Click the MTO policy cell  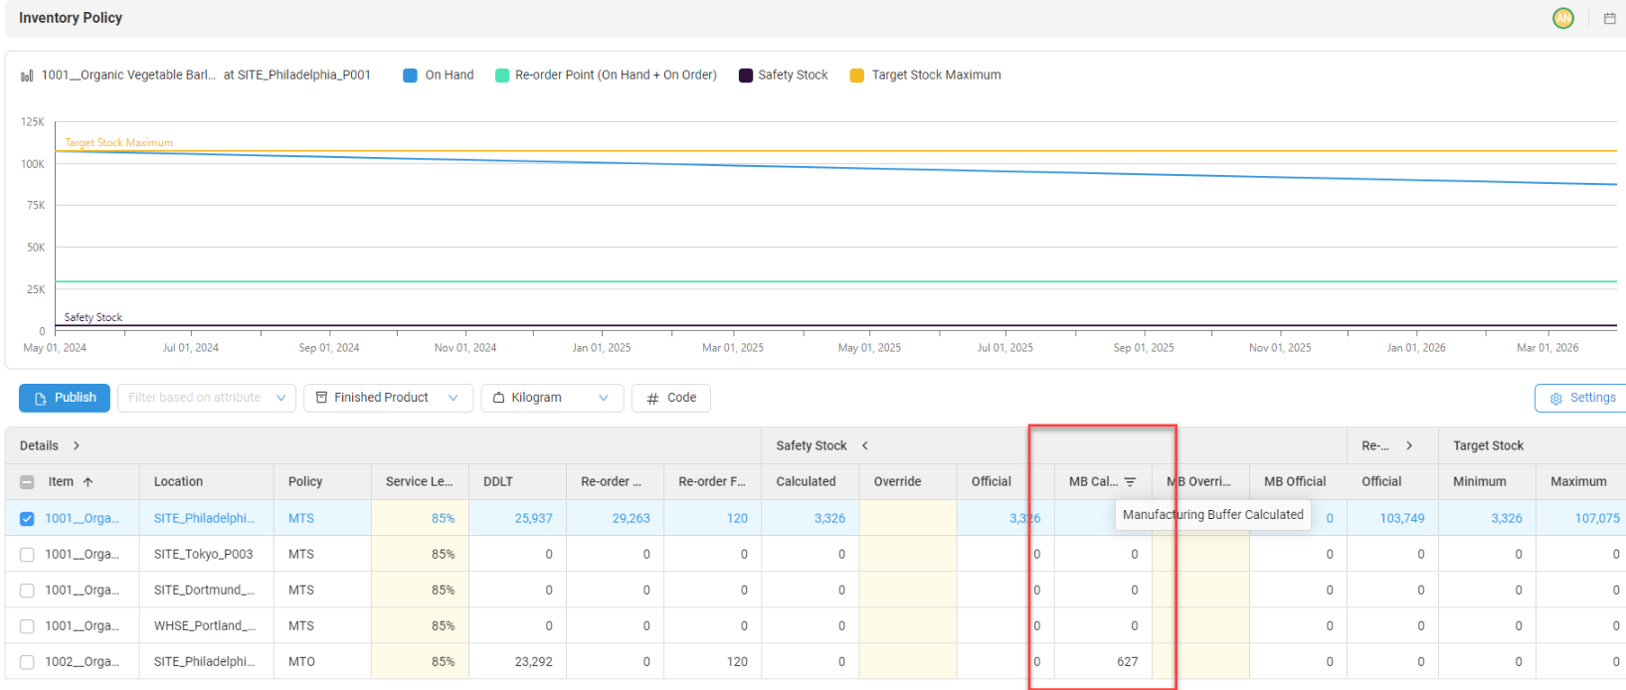[322, 661]
